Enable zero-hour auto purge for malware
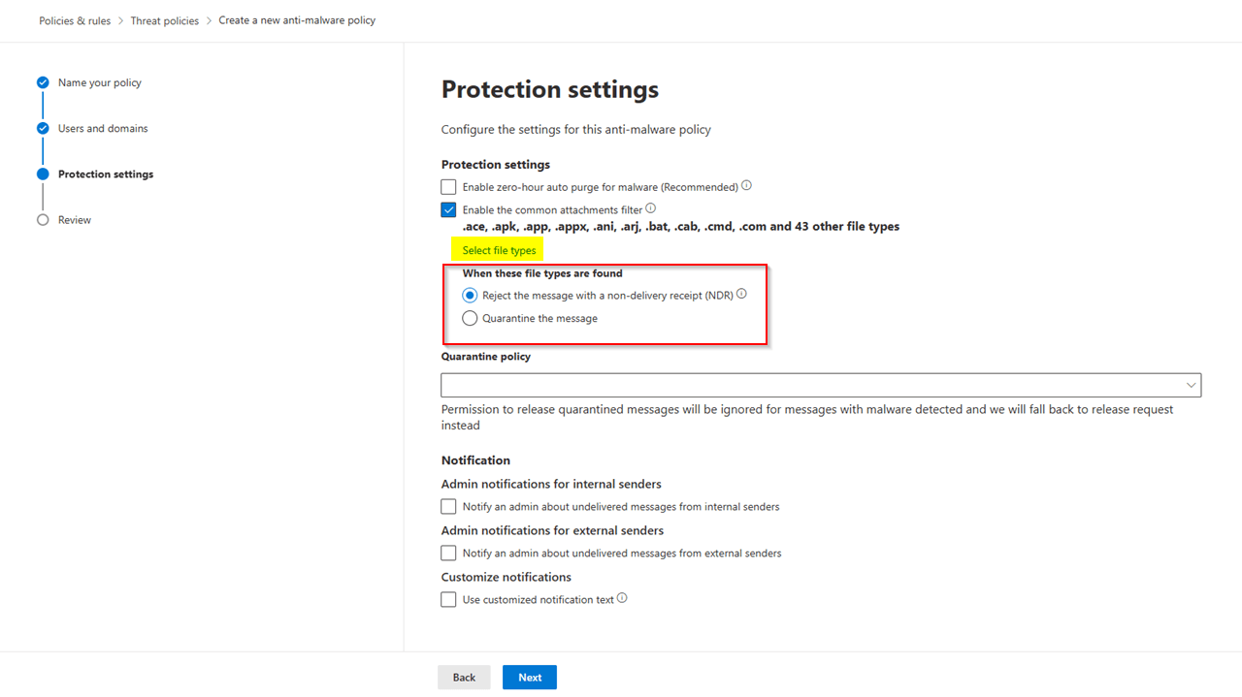1242x697 pixels. click(x=448, y=186)
